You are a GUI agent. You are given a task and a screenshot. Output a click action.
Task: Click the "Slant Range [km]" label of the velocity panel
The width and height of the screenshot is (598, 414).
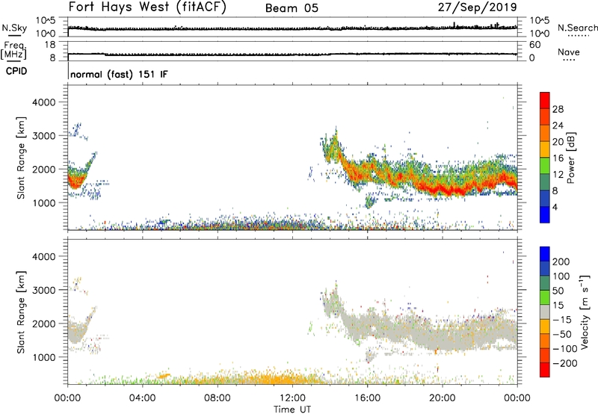[x=21, y=312]
